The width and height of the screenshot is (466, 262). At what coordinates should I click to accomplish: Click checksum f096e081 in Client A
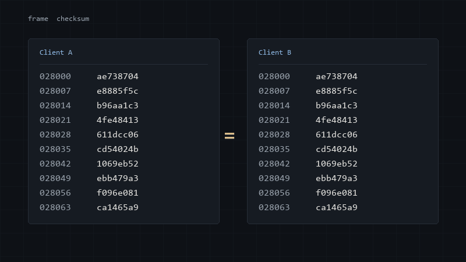click(118, 193)
